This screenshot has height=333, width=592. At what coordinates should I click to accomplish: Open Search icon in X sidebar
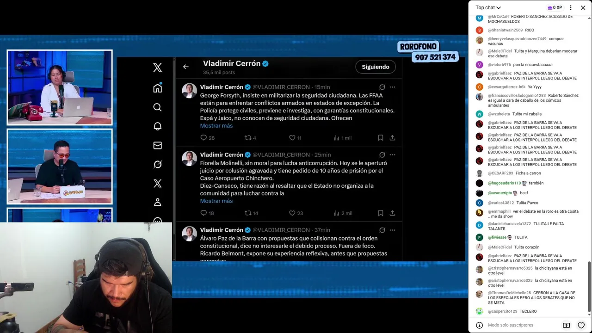(x=157, y=107)
